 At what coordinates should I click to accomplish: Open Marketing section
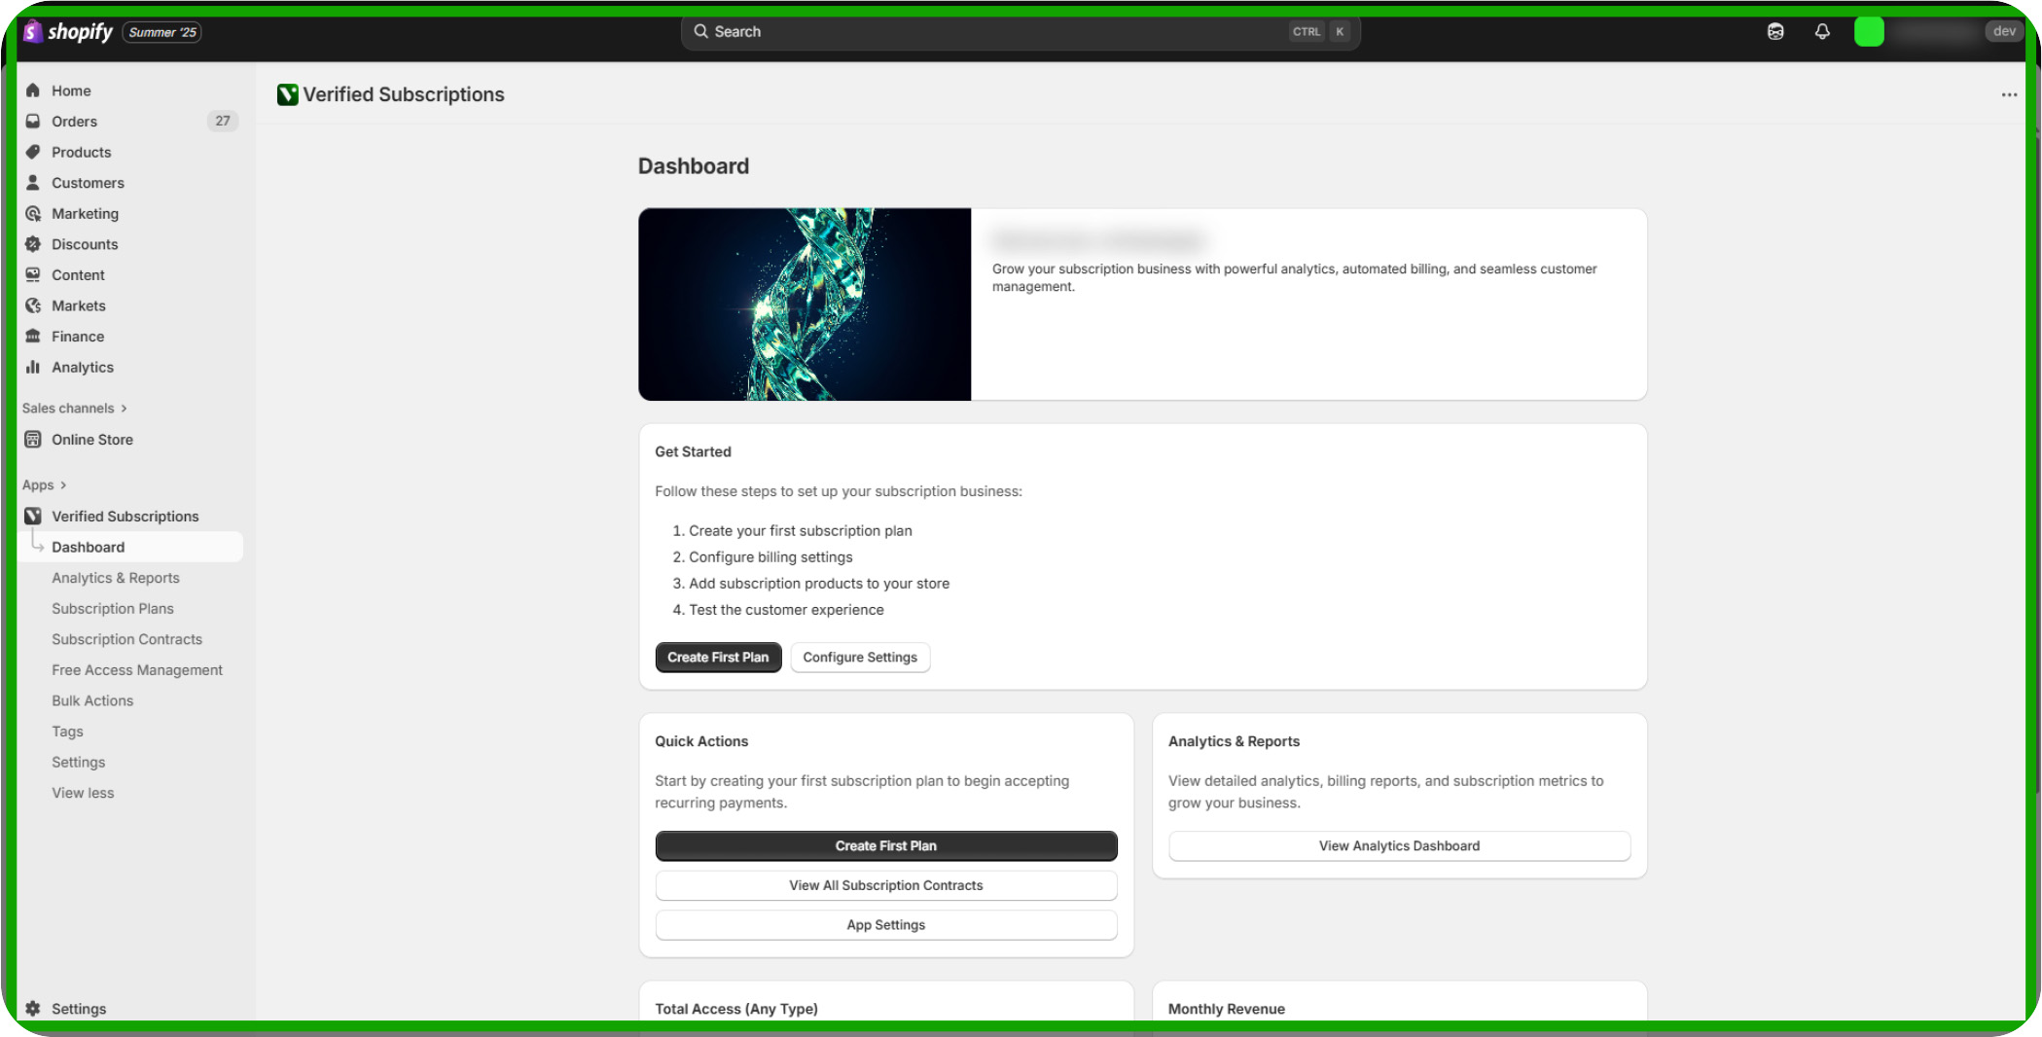[85, 213]
